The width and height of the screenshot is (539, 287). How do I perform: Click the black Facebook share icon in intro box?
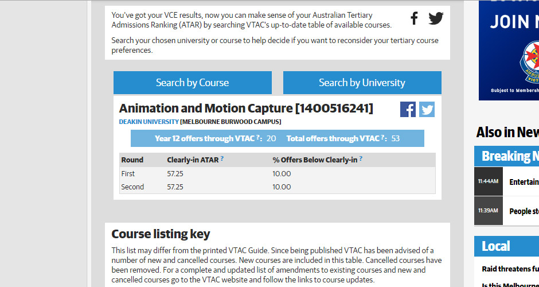[414, 18]
